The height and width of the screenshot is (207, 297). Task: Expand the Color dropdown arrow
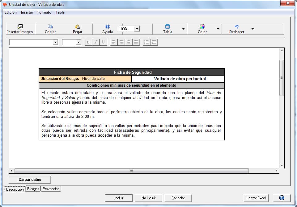(218, 29)
